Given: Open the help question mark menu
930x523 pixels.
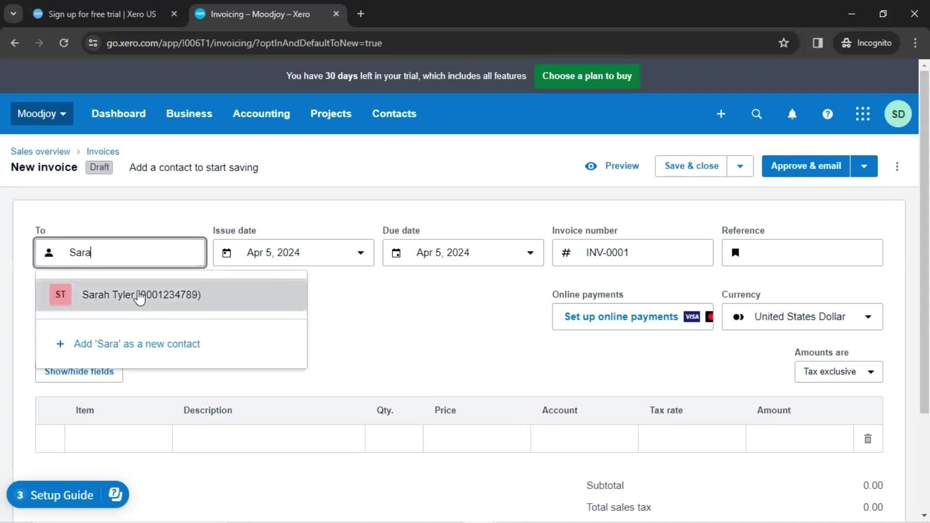Looking at the screenshot, I should tap(827, 114).
